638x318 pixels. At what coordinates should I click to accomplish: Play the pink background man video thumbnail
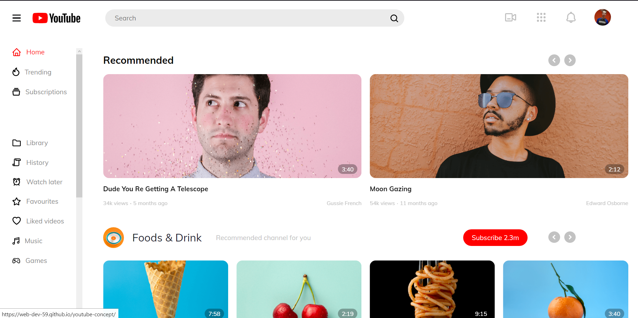(232, 126)
